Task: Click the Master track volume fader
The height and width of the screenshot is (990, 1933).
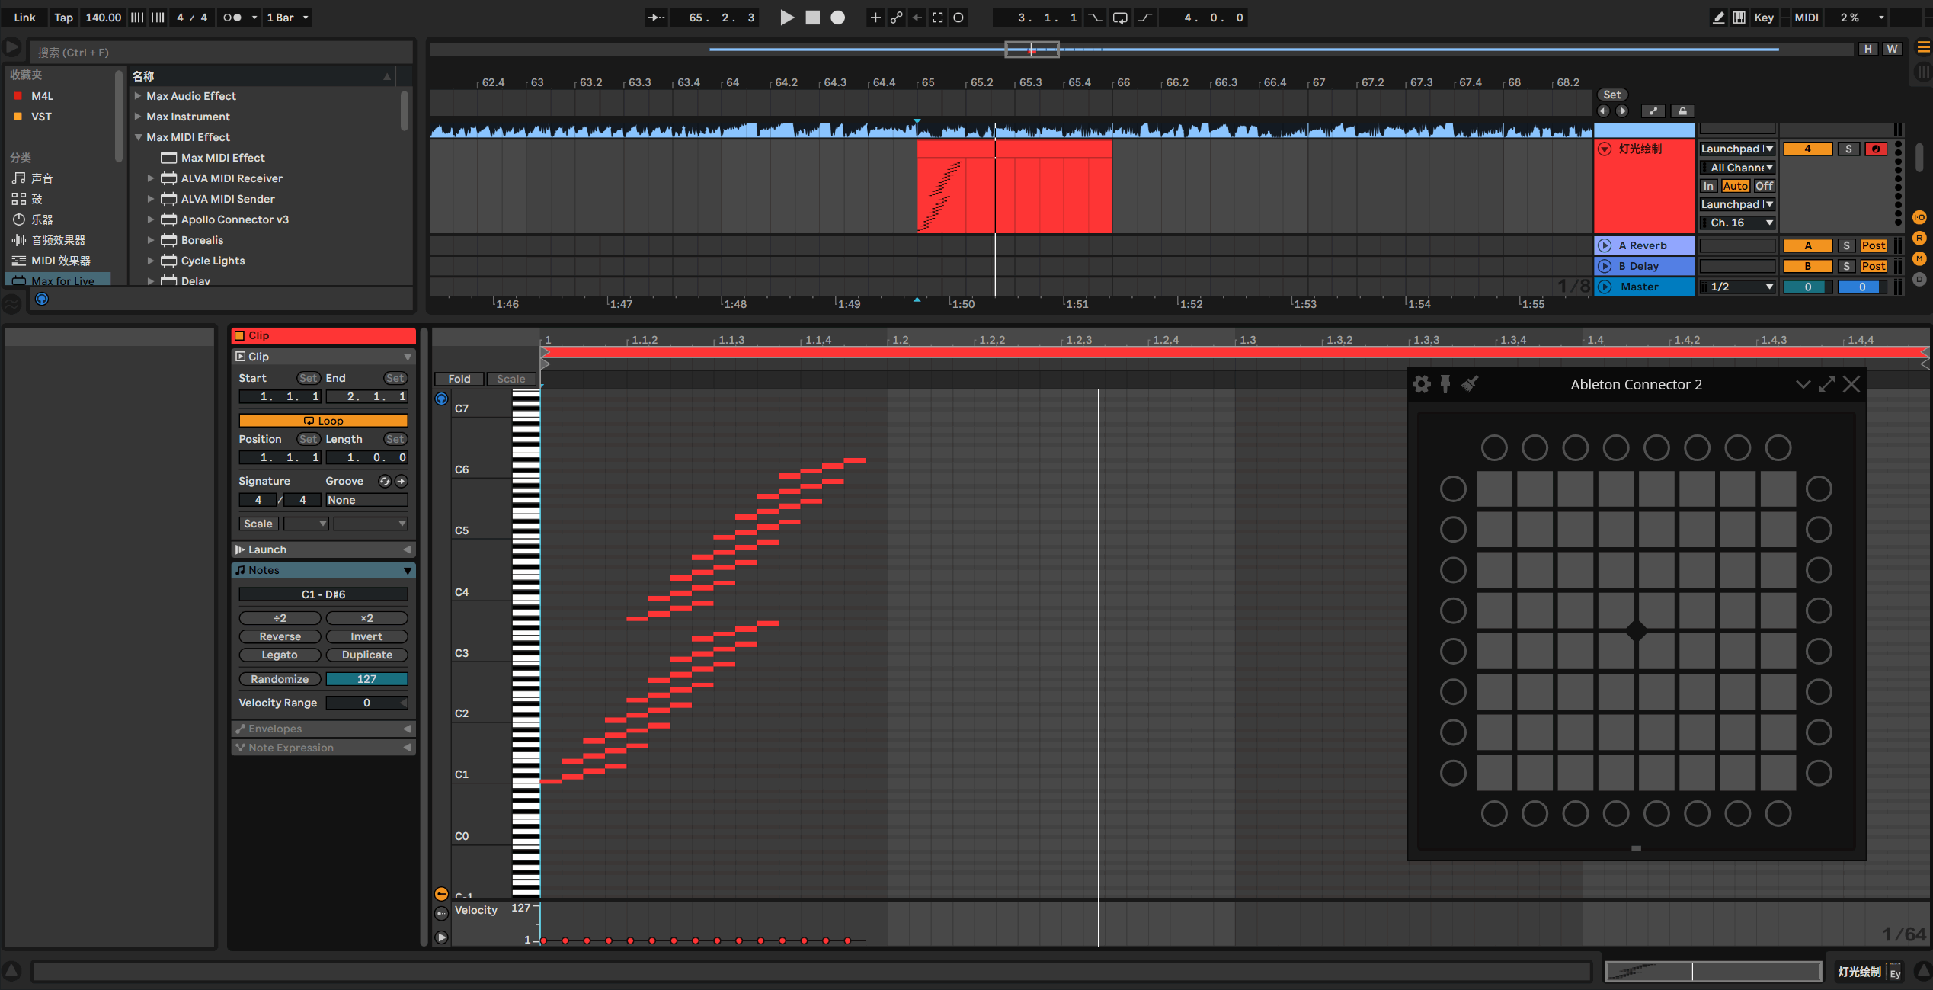Action: pyautogui.click(x=1861, y=286)
